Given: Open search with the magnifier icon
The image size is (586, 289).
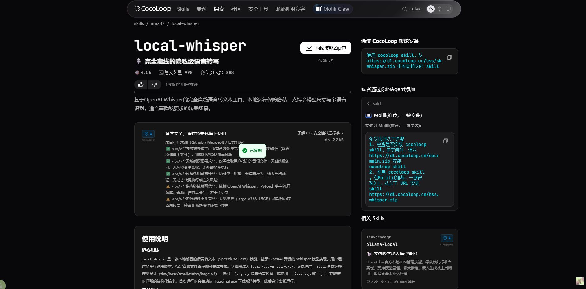Looking at the screenshot, I should 404,9.
